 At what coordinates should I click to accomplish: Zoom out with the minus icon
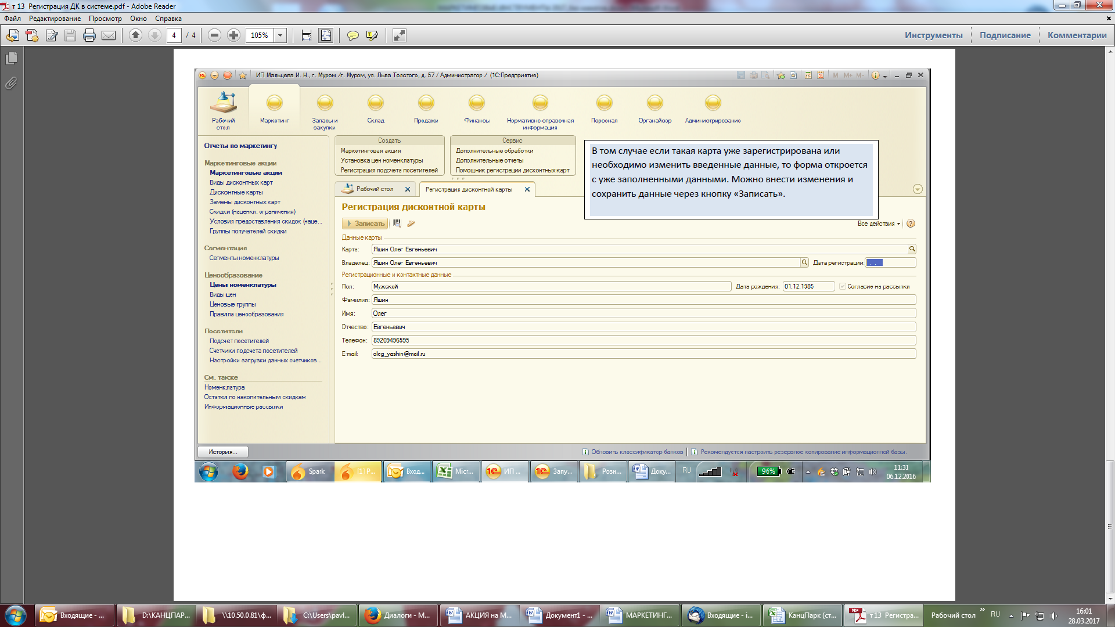[x=214, y=35]
